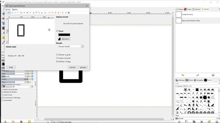Select the star-shaped brush

click(x=209, y=97)
